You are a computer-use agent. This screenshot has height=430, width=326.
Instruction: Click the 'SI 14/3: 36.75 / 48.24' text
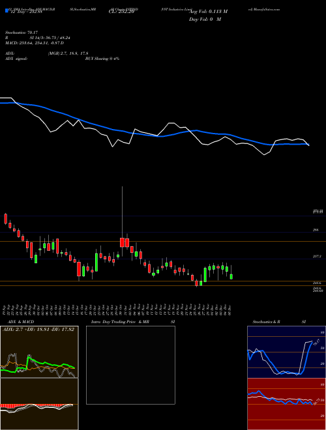(50, 38)
